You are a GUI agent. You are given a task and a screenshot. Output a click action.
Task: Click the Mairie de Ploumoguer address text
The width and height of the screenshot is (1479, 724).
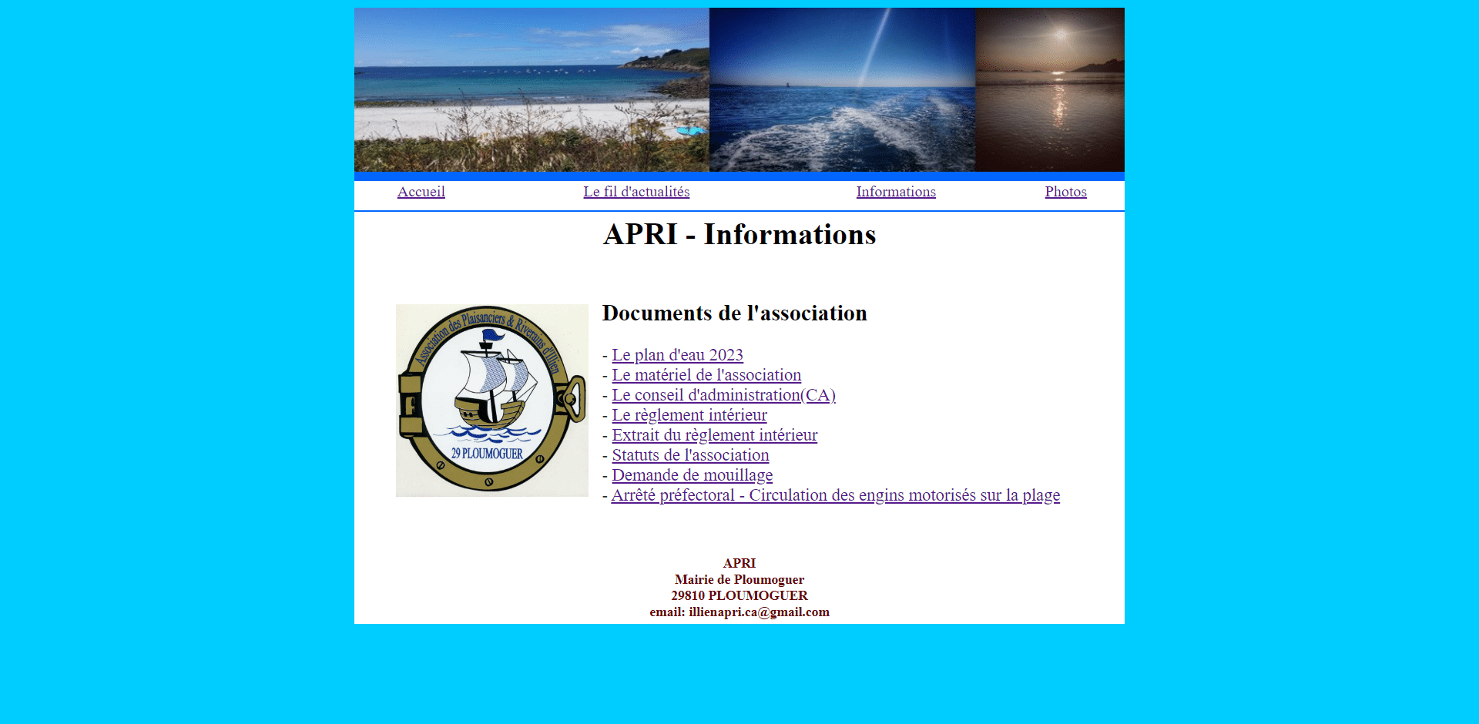point(739,579)
